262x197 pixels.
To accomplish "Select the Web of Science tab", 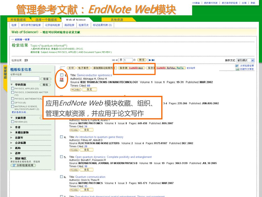I will coord(76,20).
